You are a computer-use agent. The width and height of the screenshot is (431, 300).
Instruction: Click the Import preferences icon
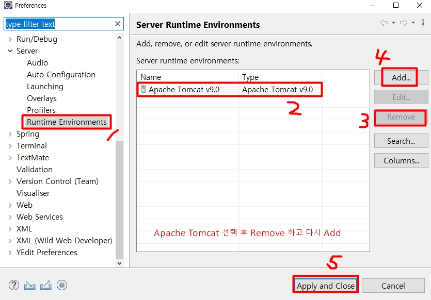30,286
